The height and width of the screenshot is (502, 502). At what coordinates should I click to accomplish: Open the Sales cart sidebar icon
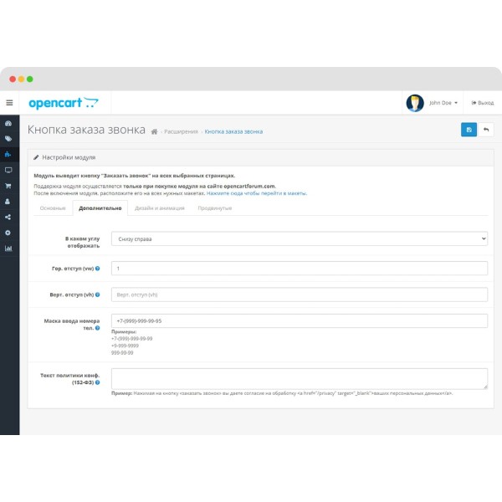(8, 186)
